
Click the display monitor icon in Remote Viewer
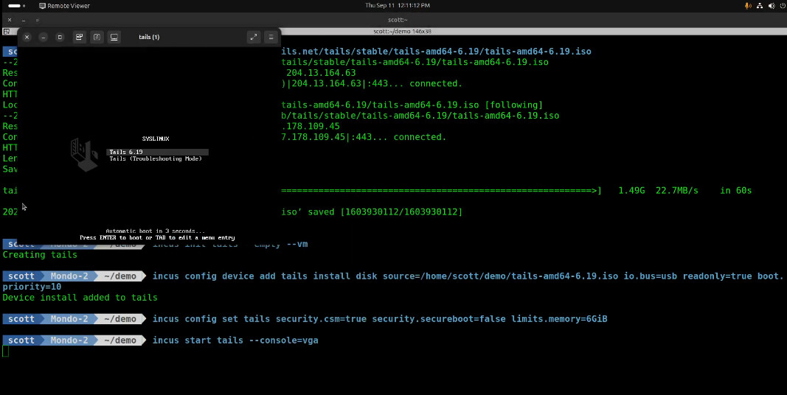coord(114,37)
